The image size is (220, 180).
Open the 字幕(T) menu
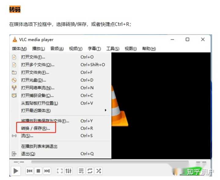[94, 49]
